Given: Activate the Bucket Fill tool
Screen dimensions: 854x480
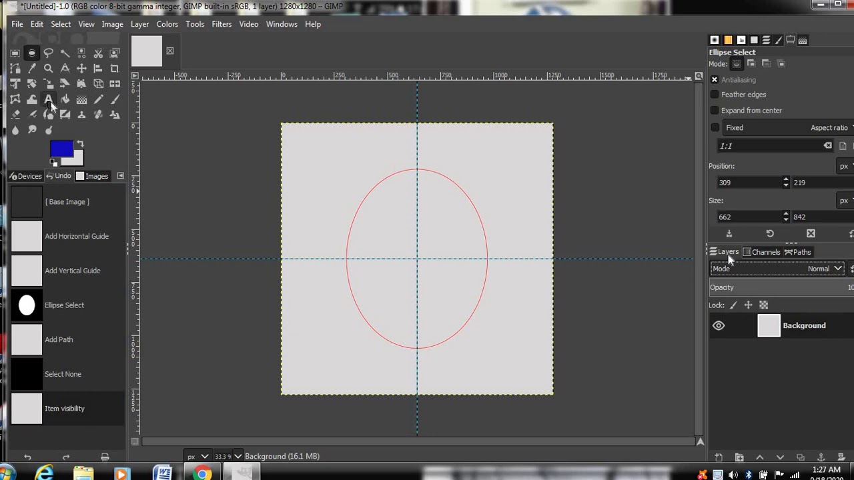Looking at the screenshot, I should (65, 99).
